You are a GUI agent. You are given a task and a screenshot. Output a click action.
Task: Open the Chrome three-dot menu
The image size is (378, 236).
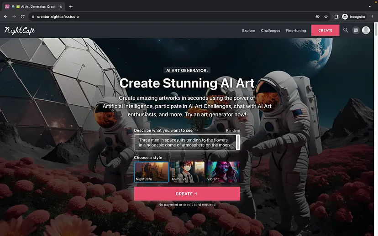pos(372,16)
